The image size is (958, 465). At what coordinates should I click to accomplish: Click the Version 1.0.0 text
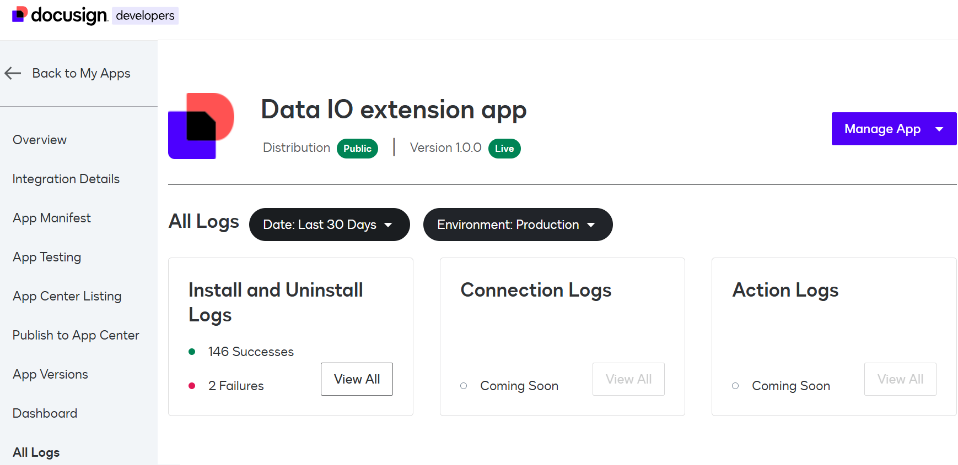[x=446, y=147]
